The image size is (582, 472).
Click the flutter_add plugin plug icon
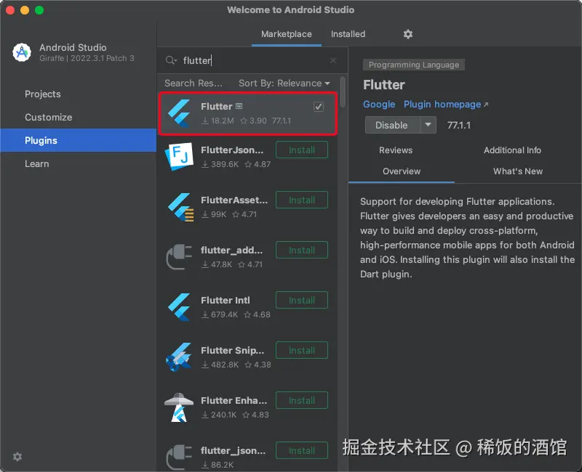[179, 257]
